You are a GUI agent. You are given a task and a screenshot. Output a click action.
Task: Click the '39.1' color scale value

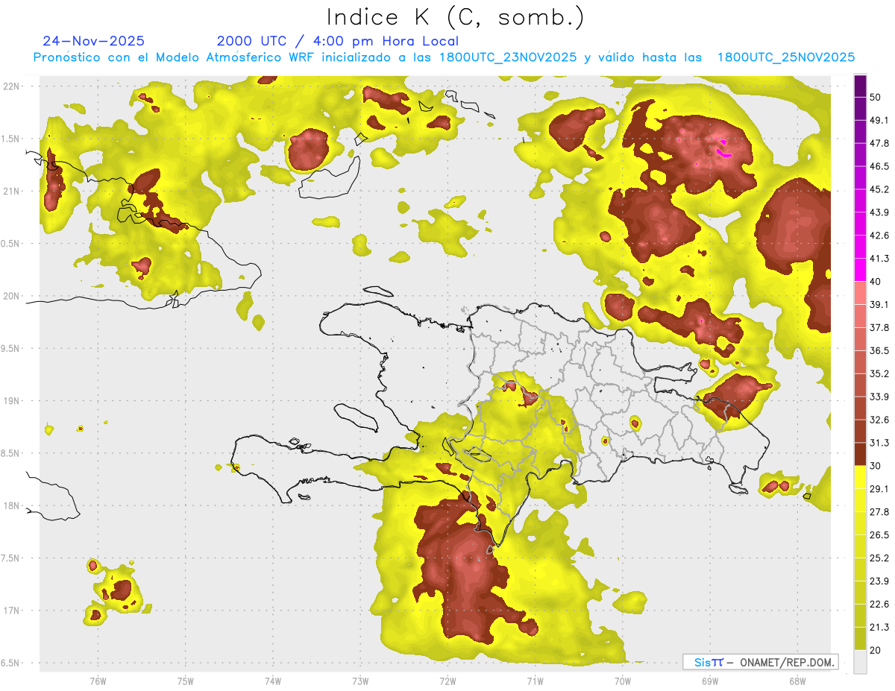click(879, 305)
